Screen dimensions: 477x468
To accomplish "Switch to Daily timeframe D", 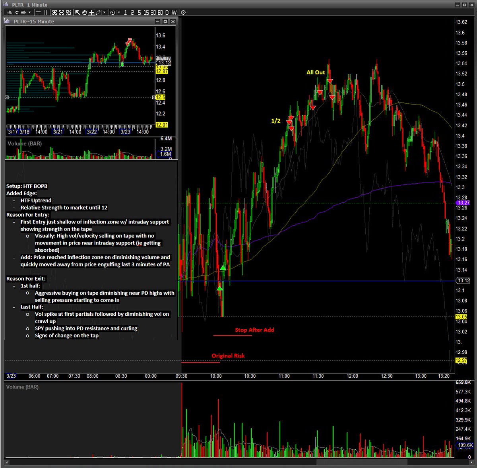I will tap(167, 12).
